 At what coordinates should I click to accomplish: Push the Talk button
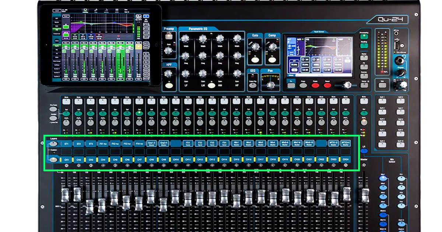(x=382, y=84)
